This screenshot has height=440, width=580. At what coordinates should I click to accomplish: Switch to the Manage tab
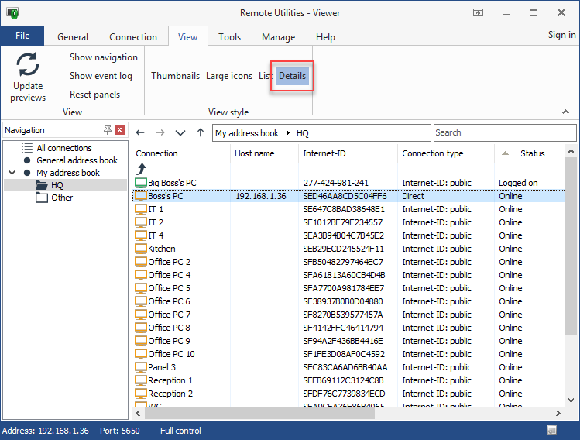click(279, 37)
